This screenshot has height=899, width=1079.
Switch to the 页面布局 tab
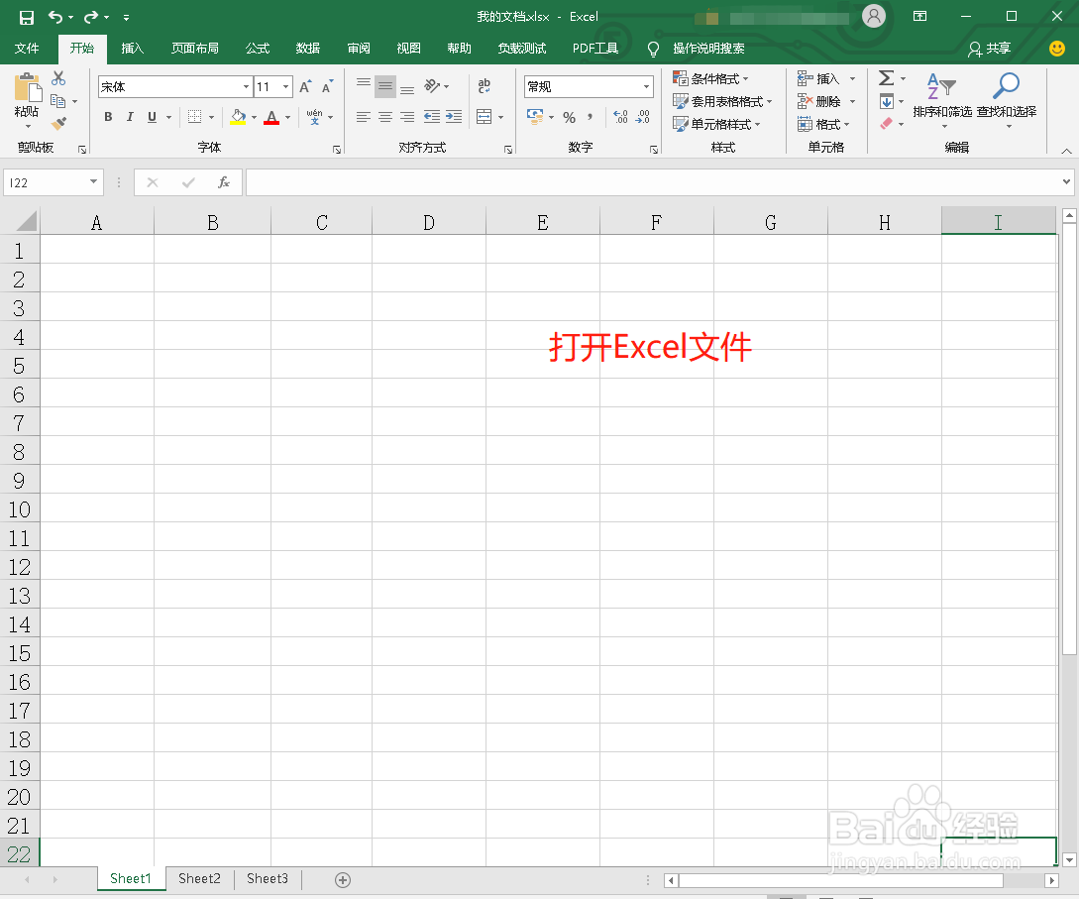pyautogui.click(x=195, y=49)
